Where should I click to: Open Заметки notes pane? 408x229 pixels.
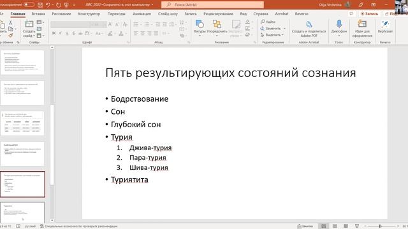(305, 226)
